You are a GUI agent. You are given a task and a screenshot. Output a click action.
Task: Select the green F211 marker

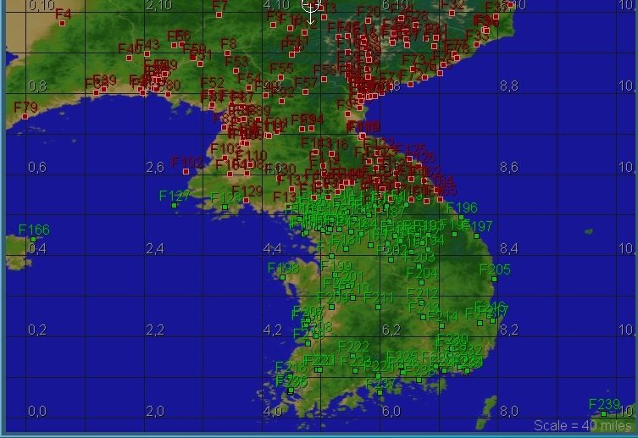pos(379,307)
